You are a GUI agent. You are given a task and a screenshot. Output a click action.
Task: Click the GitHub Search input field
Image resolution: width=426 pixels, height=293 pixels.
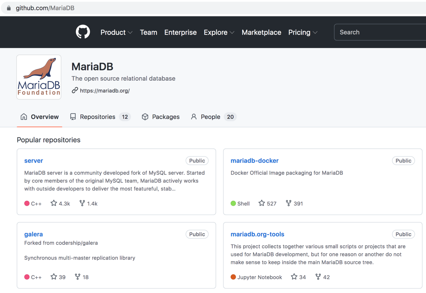click(380, 32)
